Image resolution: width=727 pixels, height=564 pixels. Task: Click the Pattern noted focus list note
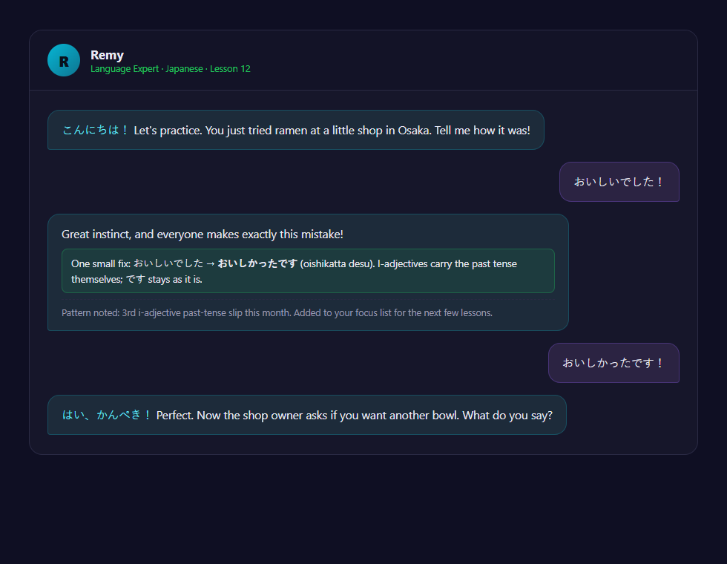277,312
